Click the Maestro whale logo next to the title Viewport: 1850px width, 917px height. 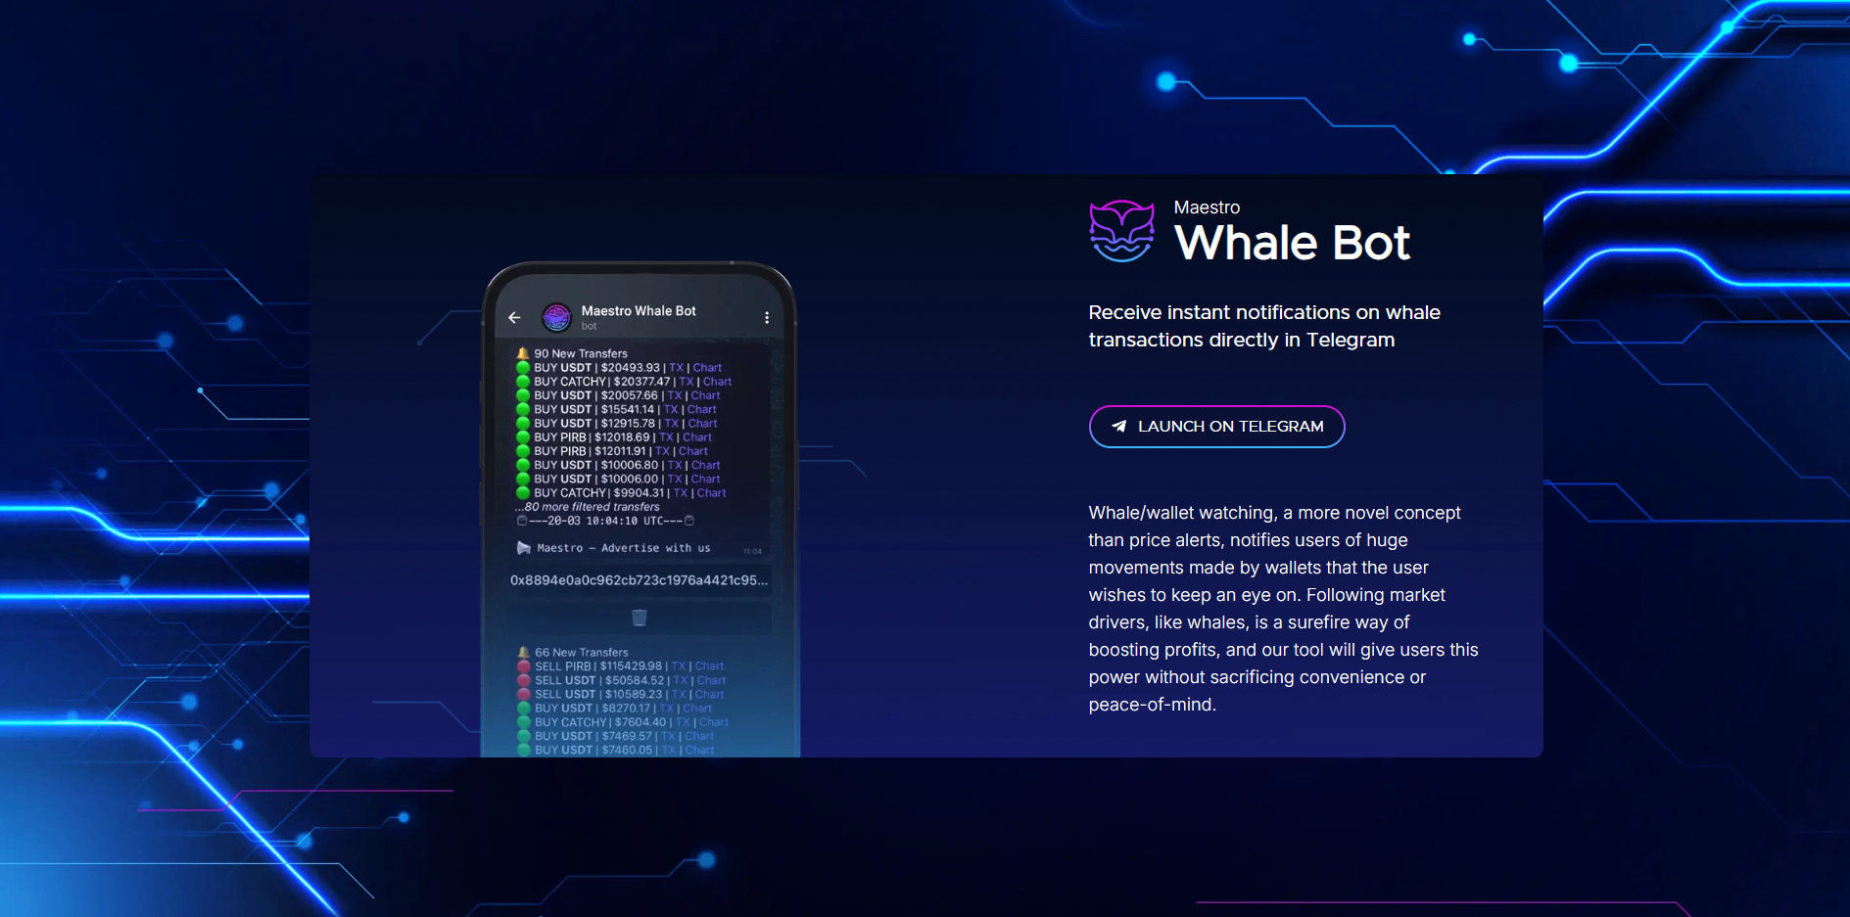tap(1121, 231)
